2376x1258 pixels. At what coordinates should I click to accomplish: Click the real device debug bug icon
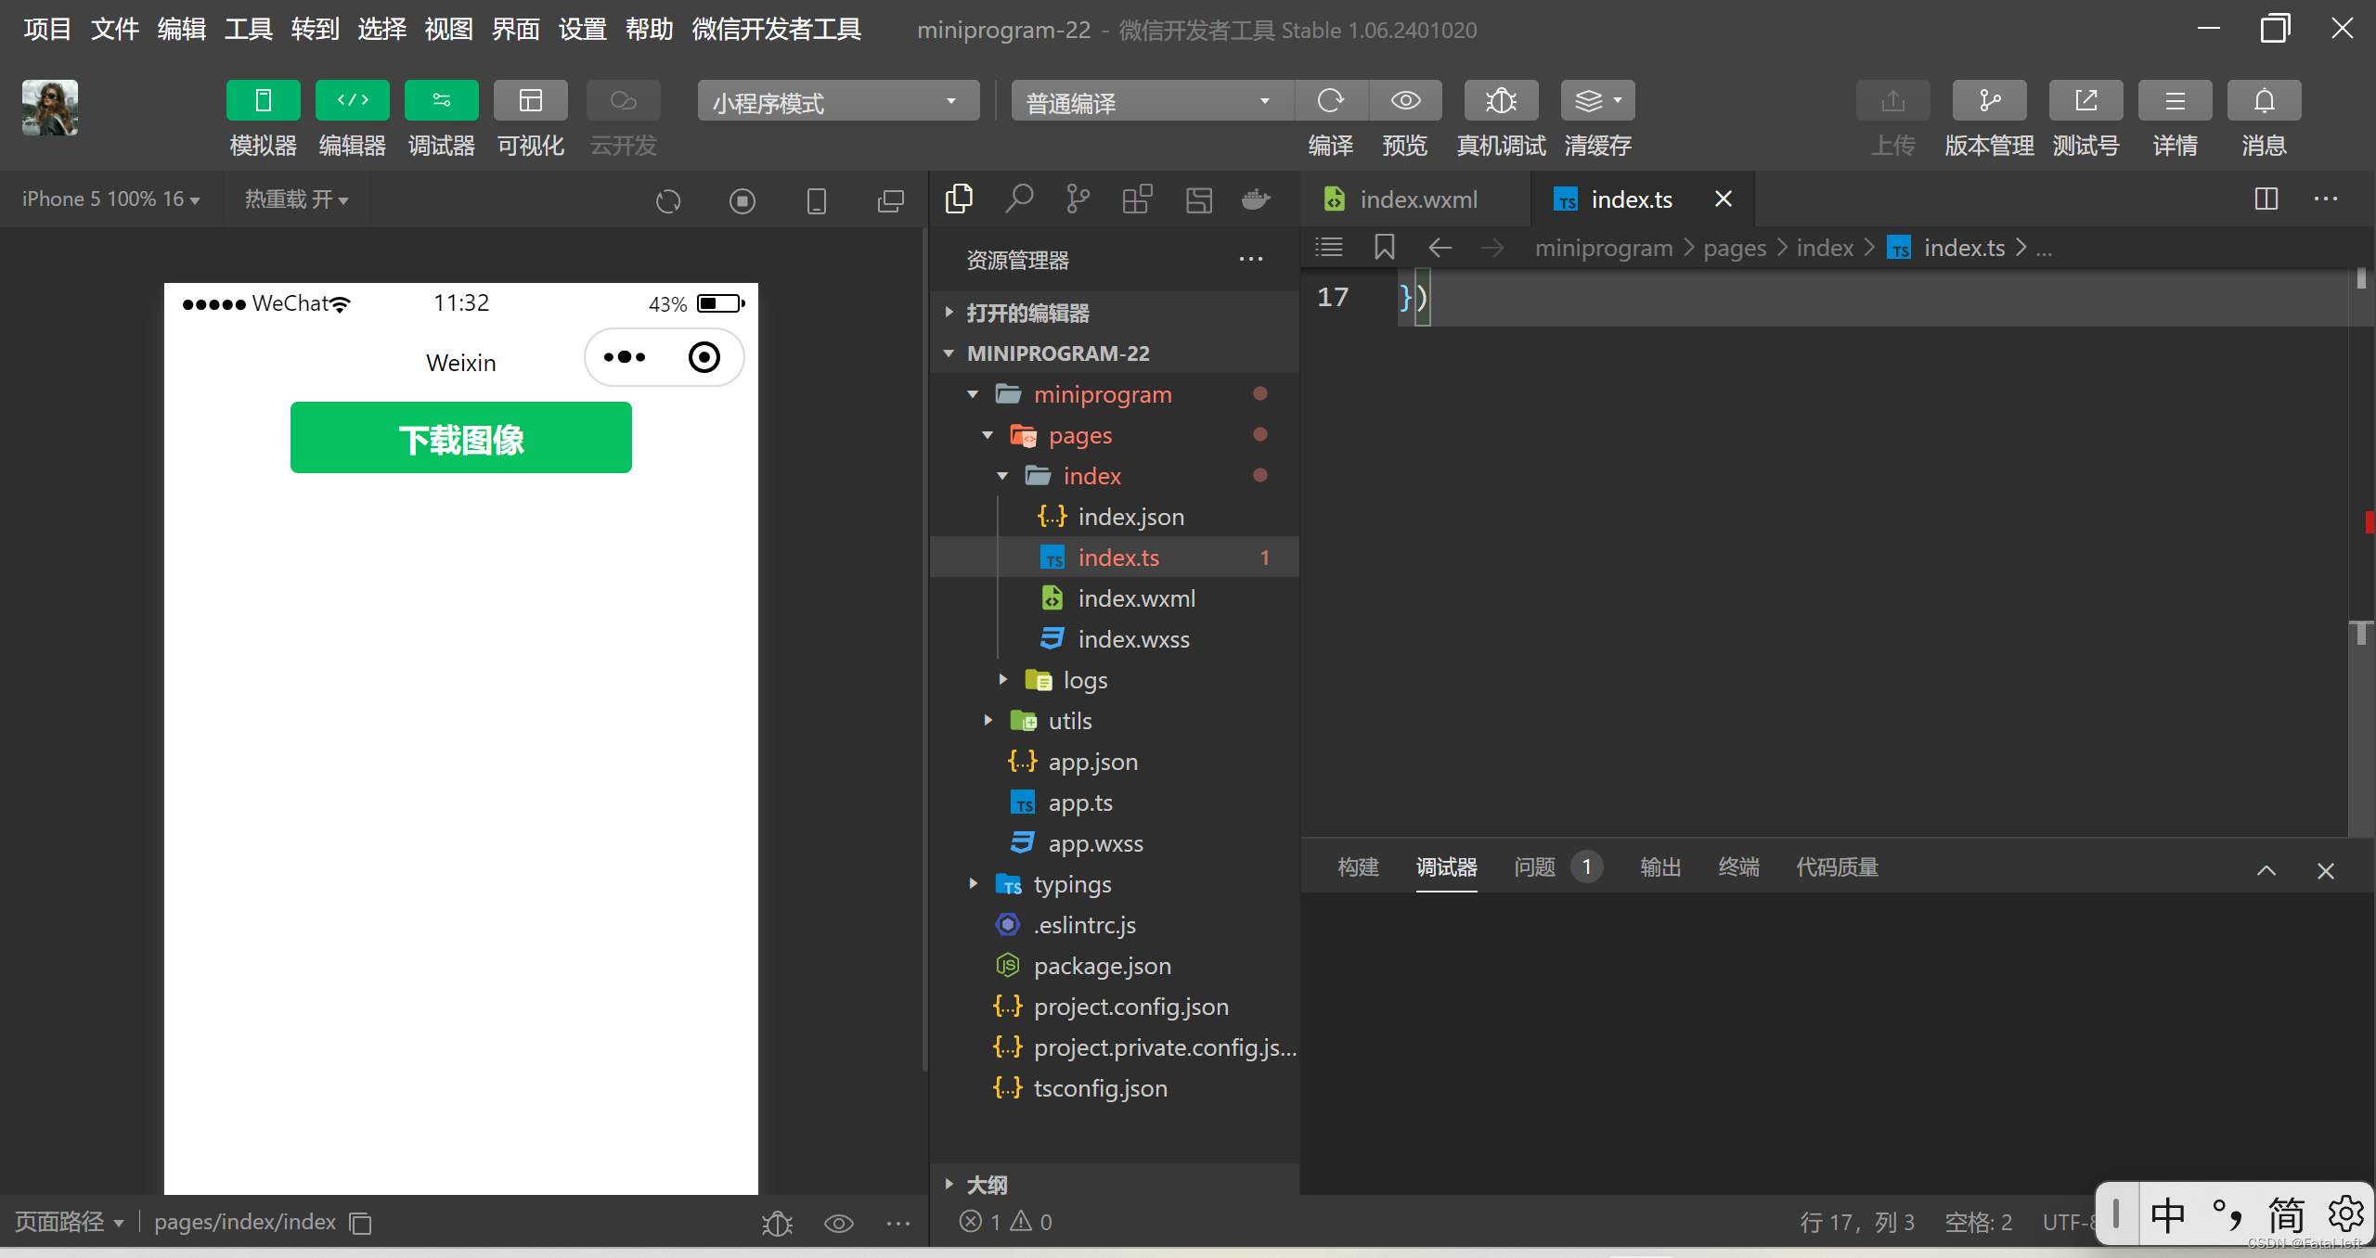click(x=1501, y=100)
